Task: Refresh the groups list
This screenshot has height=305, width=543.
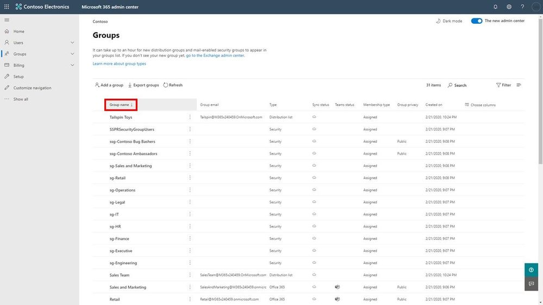Action: point(173,85)
